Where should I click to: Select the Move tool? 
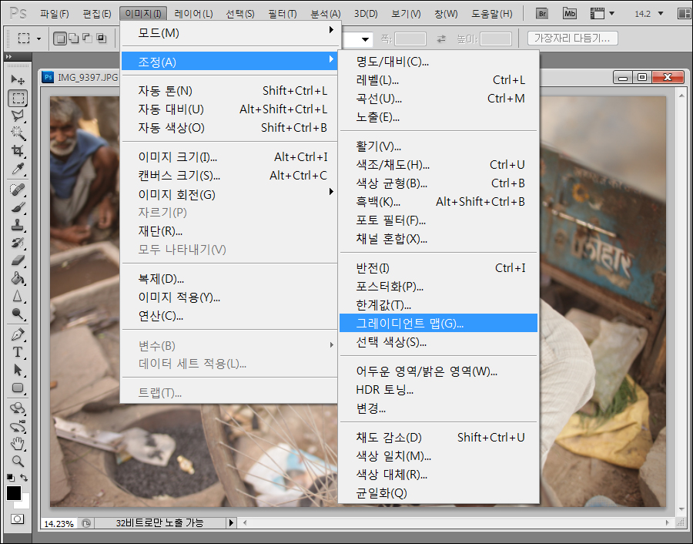(18, 79)
